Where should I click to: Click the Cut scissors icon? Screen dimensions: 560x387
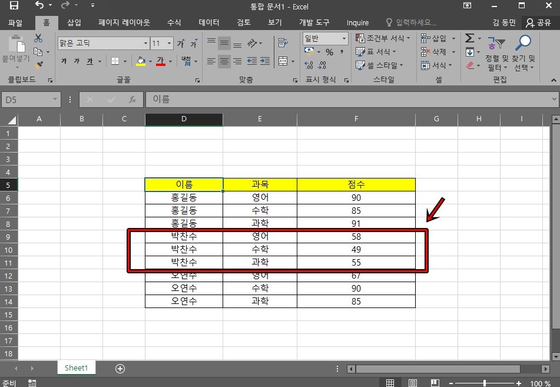pos(38,38)
